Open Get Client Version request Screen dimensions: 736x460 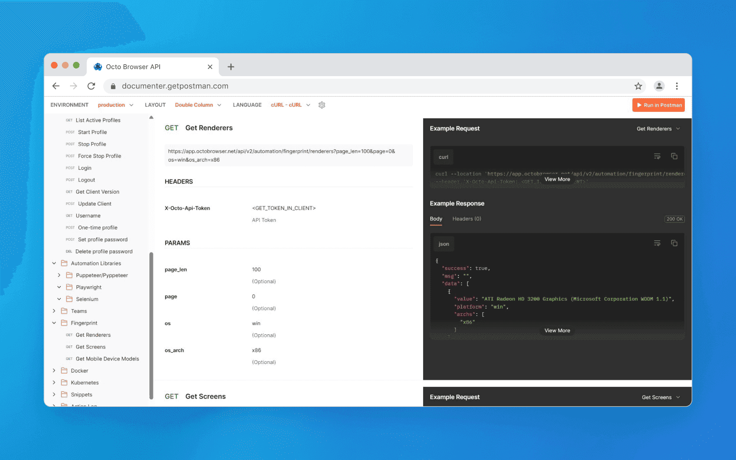pos(97,192)
